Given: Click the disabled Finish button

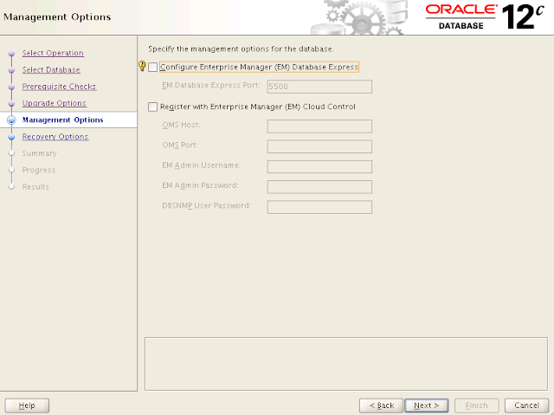Looking at the screenshot, I should (477, 405).
